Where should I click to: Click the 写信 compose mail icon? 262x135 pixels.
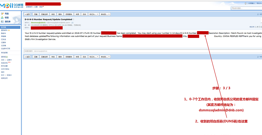[2, 14]
